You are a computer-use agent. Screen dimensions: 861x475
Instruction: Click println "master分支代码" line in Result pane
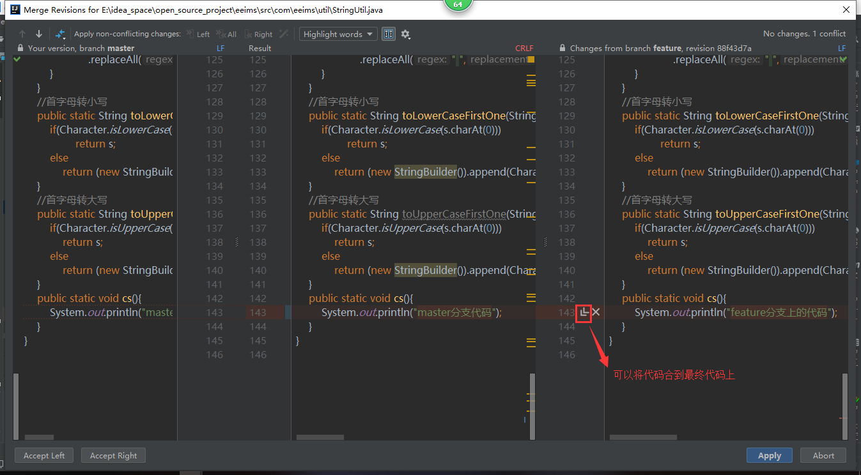click(412, 312)
